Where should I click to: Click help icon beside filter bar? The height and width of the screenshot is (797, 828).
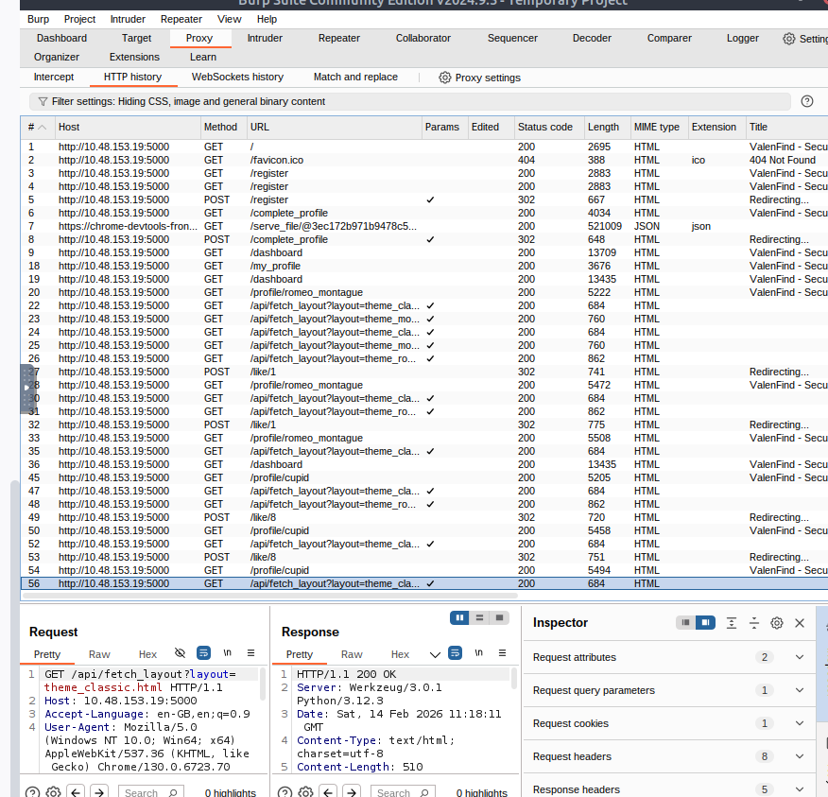(807, 101)
